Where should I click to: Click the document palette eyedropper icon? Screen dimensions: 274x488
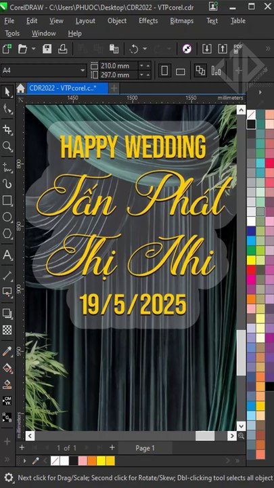(36, 461)
